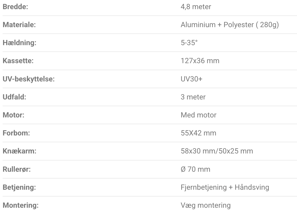Click the "Hældning:" label

pos(19,43)
